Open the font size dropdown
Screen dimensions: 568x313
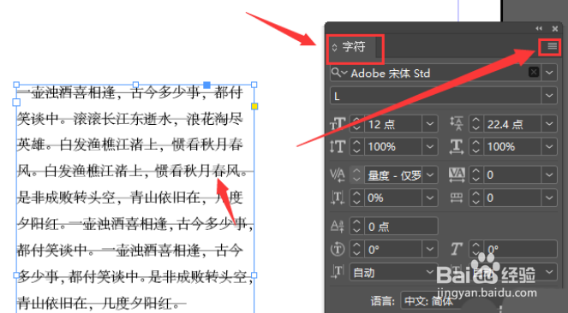(430, 124)
